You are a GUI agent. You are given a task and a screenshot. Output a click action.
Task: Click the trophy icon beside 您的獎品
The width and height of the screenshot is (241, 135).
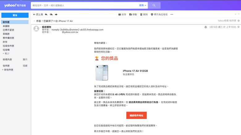[x=97, y=58]
